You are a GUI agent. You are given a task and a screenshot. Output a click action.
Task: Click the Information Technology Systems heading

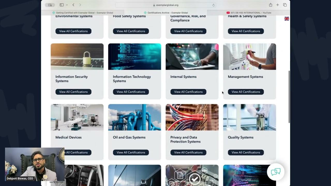click(x=132, y=79)
